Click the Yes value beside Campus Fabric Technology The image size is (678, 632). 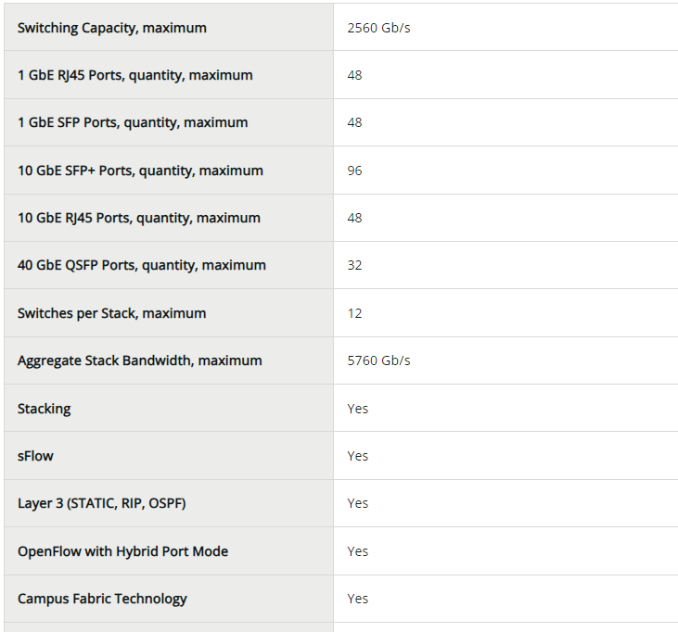click(357, 599)
